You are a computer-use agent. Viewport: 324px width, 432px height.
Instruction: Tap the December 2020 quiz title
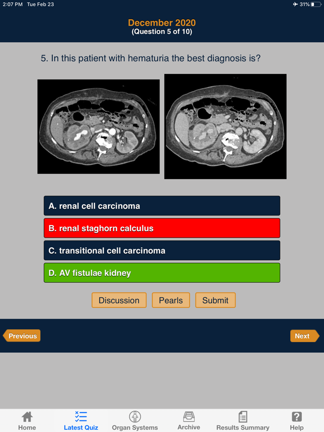[162, 23]
